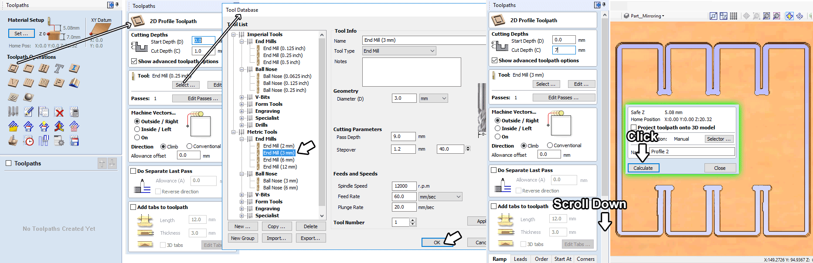This screenshot has height=263, width=813.
Task: Click the pin icon of left Toolpaths panel
Action: pyautogui.click(x=117, y=5)
